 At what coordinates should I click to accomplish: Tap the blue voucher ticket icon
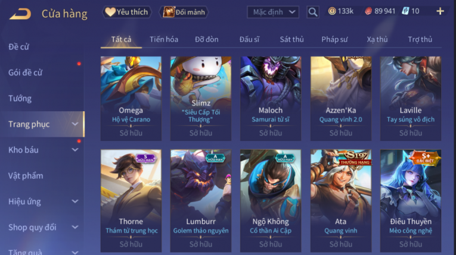coord(405,11)
